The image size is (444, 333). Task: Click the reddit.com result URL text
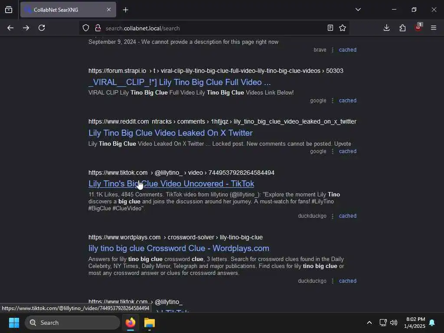(x=222, y=122)
